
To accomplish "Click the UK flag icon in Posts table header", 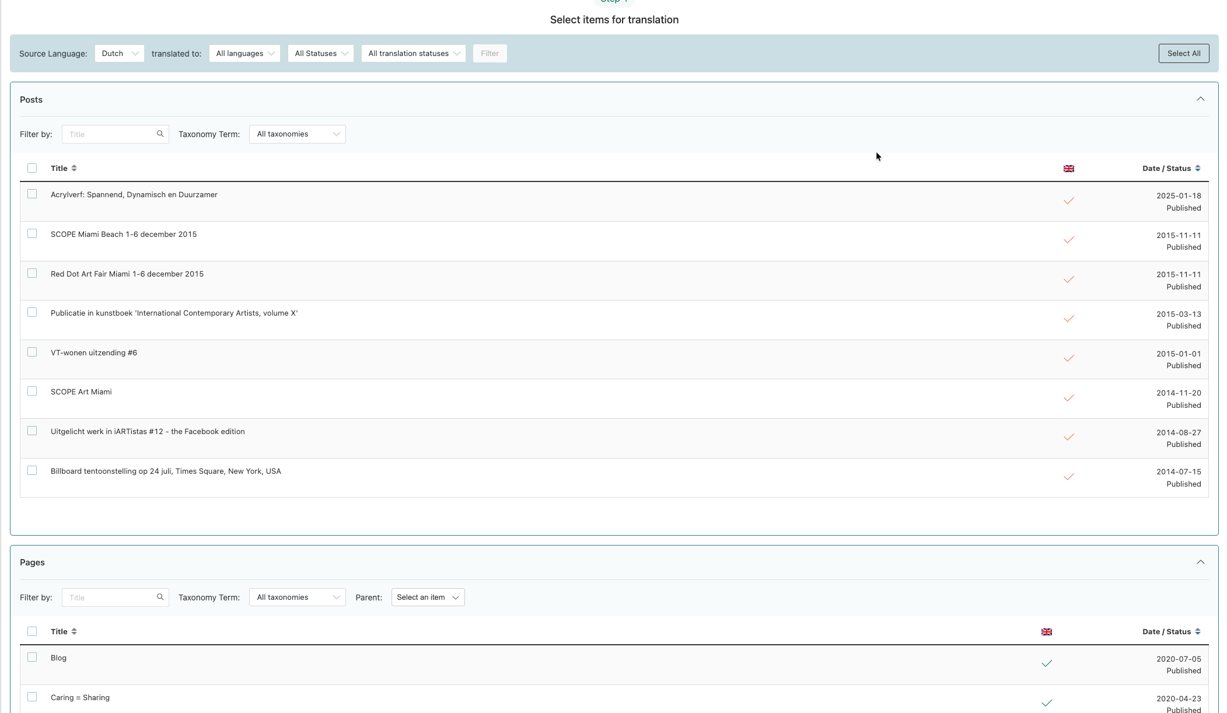I will coord(1068,169).
